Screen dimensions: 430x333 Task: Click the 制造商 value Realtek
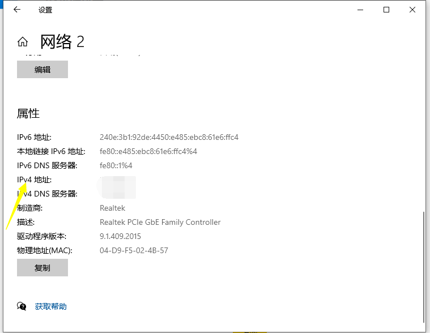tap(112, 208)
